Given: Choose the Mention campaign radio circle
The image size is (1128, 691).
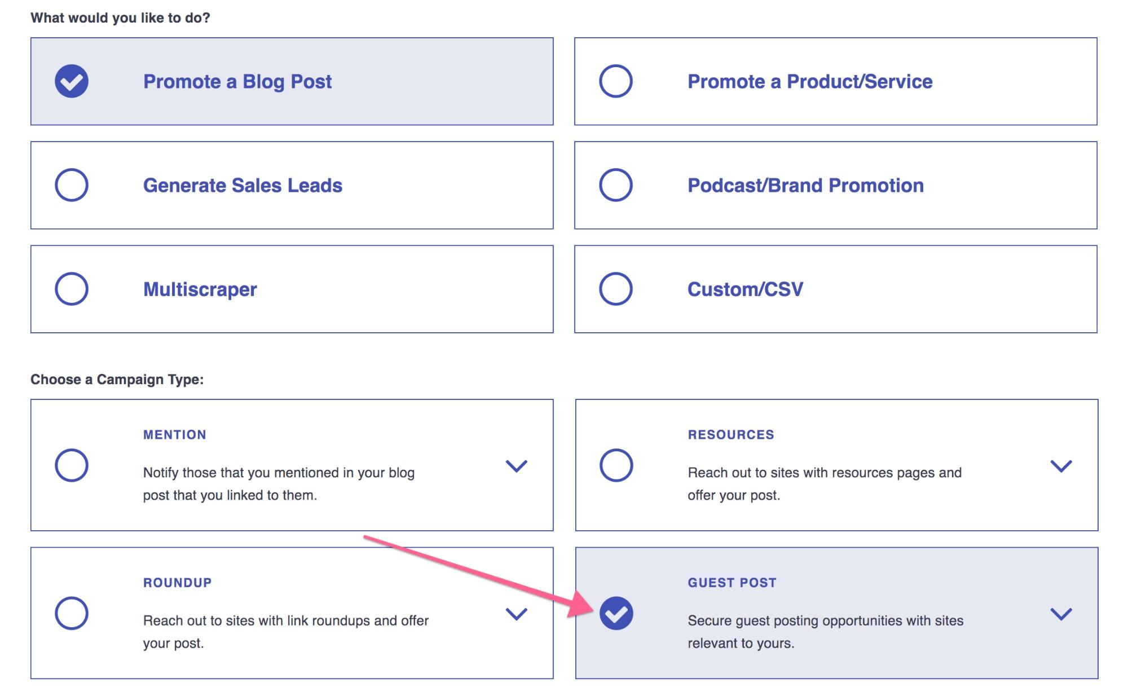Looking at the screenshot, I should coord(72,465).
